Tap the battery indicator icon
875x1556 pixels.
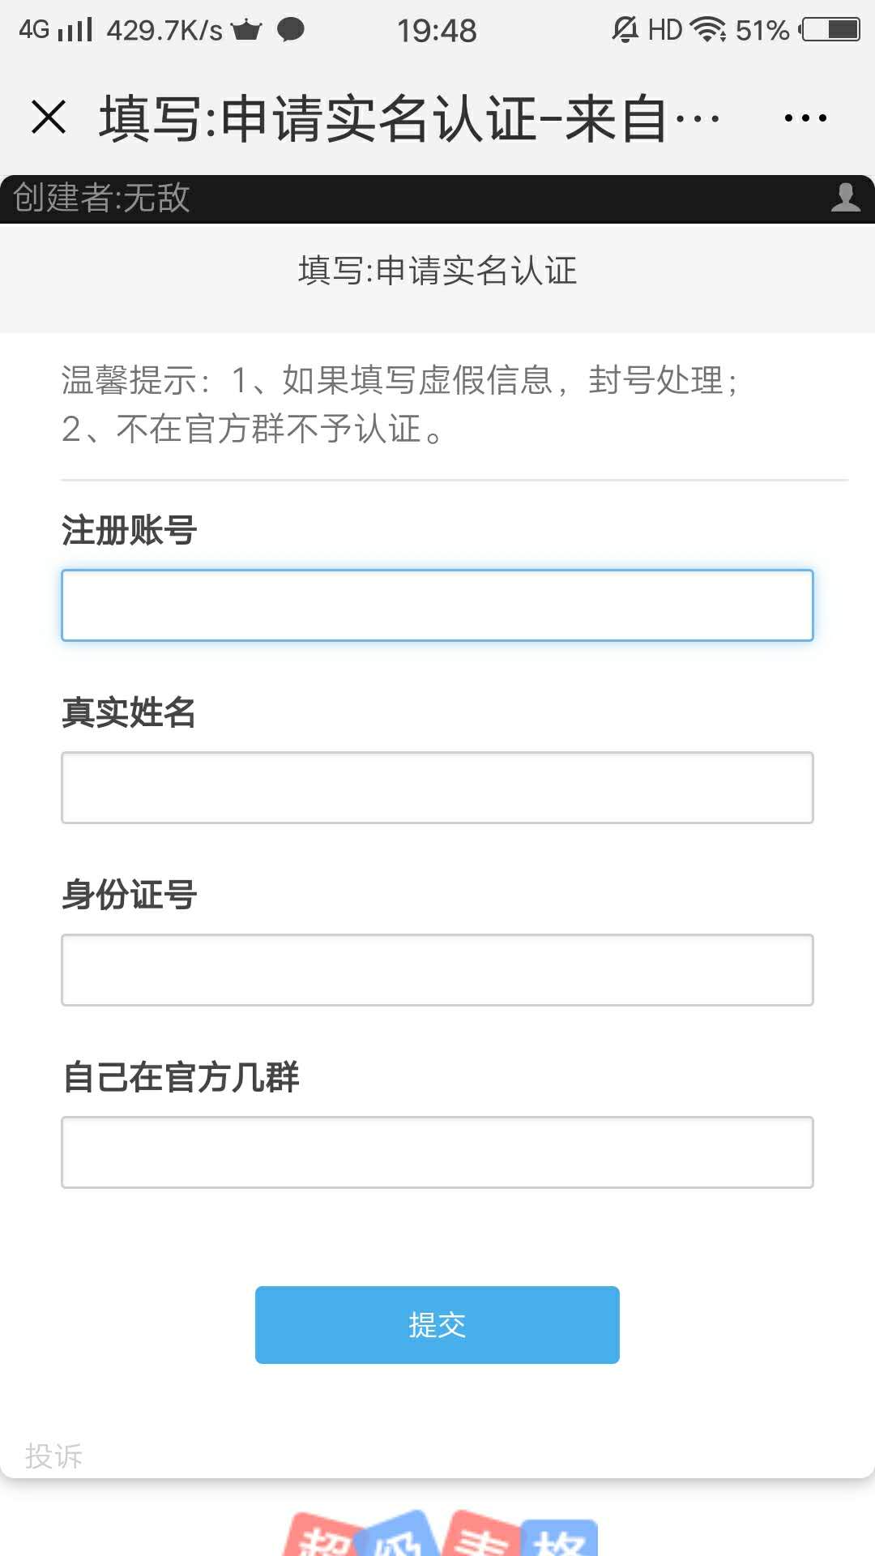click(830, 30)
